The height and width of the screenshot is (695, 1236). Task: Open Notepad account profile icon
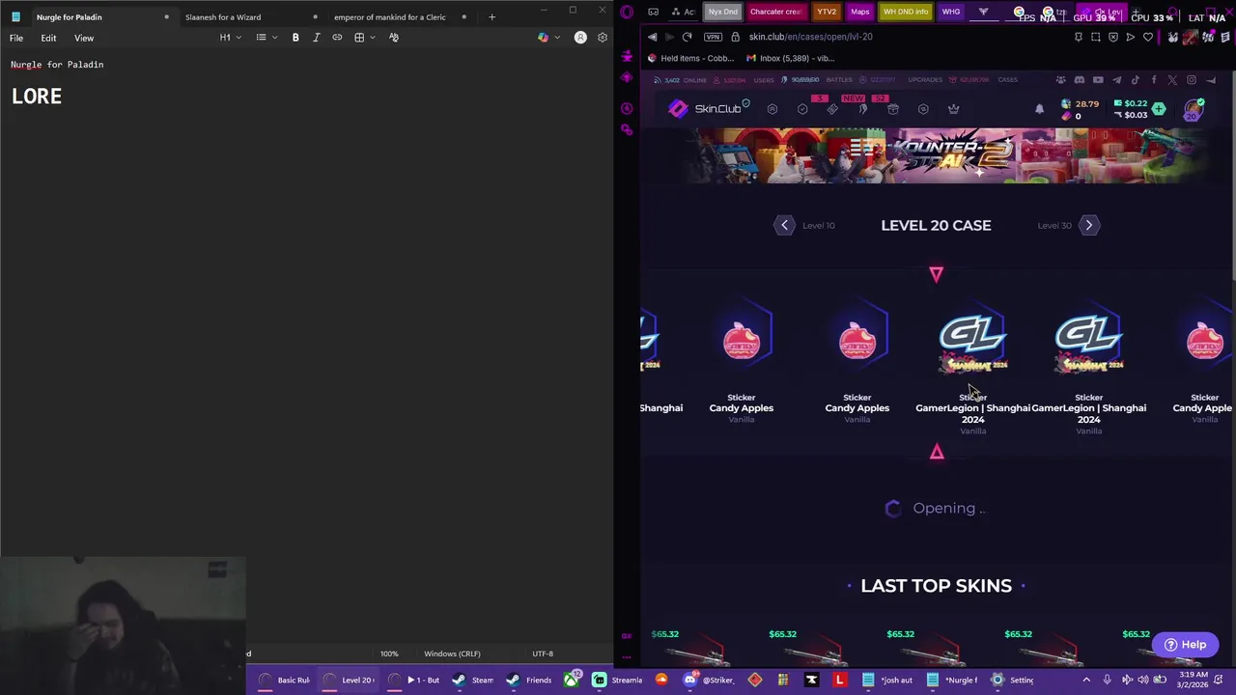point(580,38)
